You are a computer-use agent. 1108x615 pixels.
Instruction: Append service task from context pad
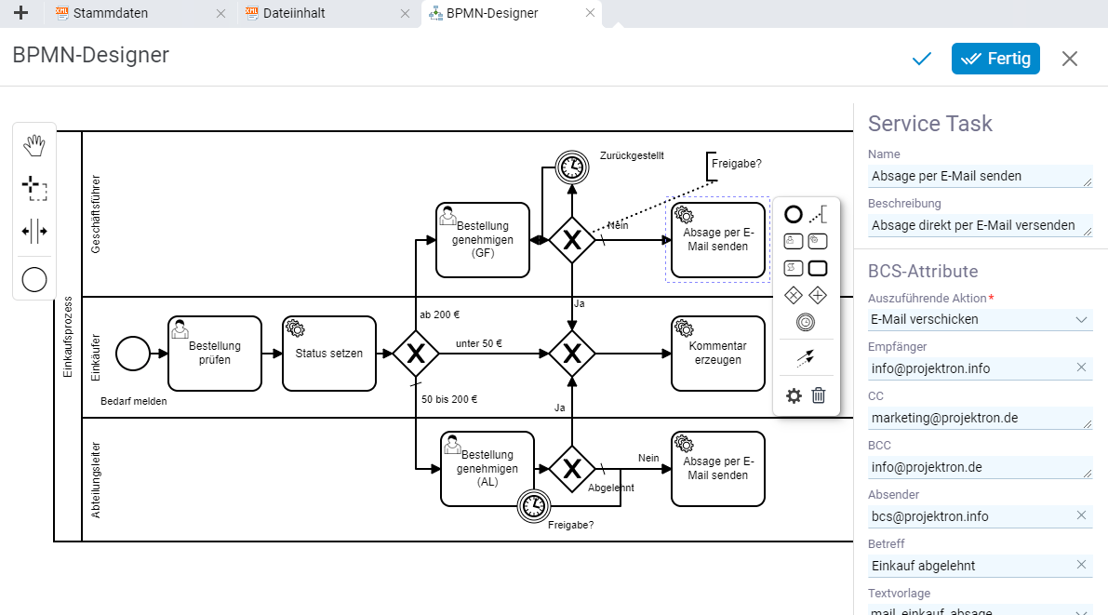pos(818,241)
